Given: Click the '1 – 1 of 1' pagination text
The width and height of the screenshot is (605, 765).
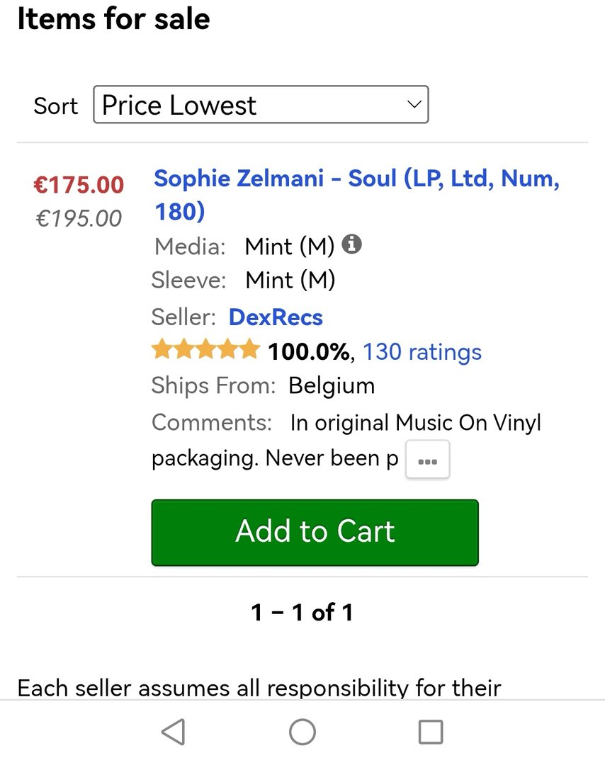Looking at the screenshot, I should pyautogui.click(x=302, y=612).
